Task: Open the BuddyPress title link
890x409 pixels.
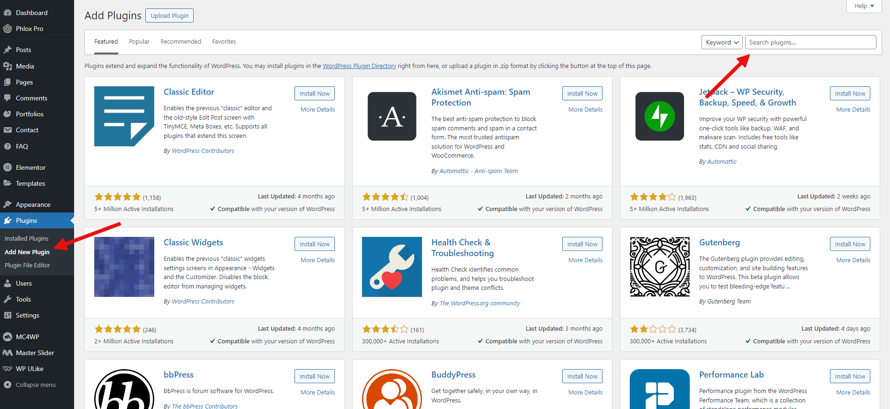Action: 453,375
